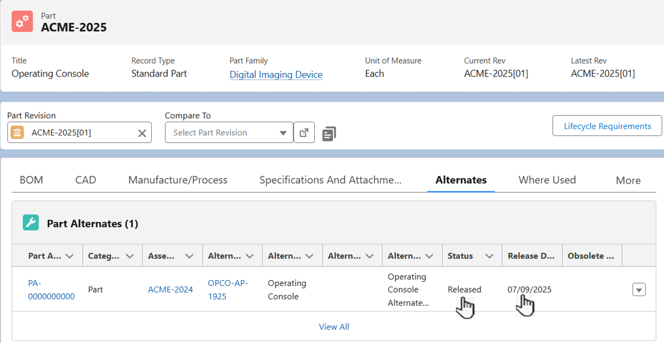The width and height of the screenshot is (664, 343).
Task: Follow the ACME-2024 assembly link
Action: (x=170, y=290)
